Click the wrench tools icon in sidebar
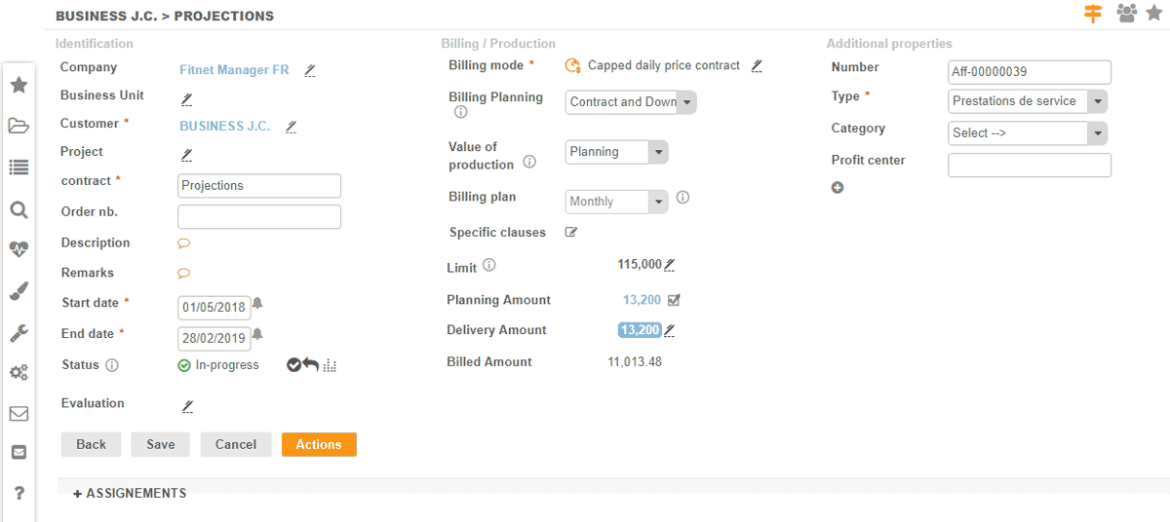The width and height of the screenshot is (1170, 522). click(x=19, y=333)
